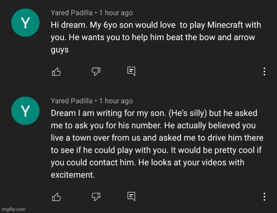The width and height of the screenshot is (277, 213).
Task: Open the Y avatar beside the second comment
Action: pos(26,111)
